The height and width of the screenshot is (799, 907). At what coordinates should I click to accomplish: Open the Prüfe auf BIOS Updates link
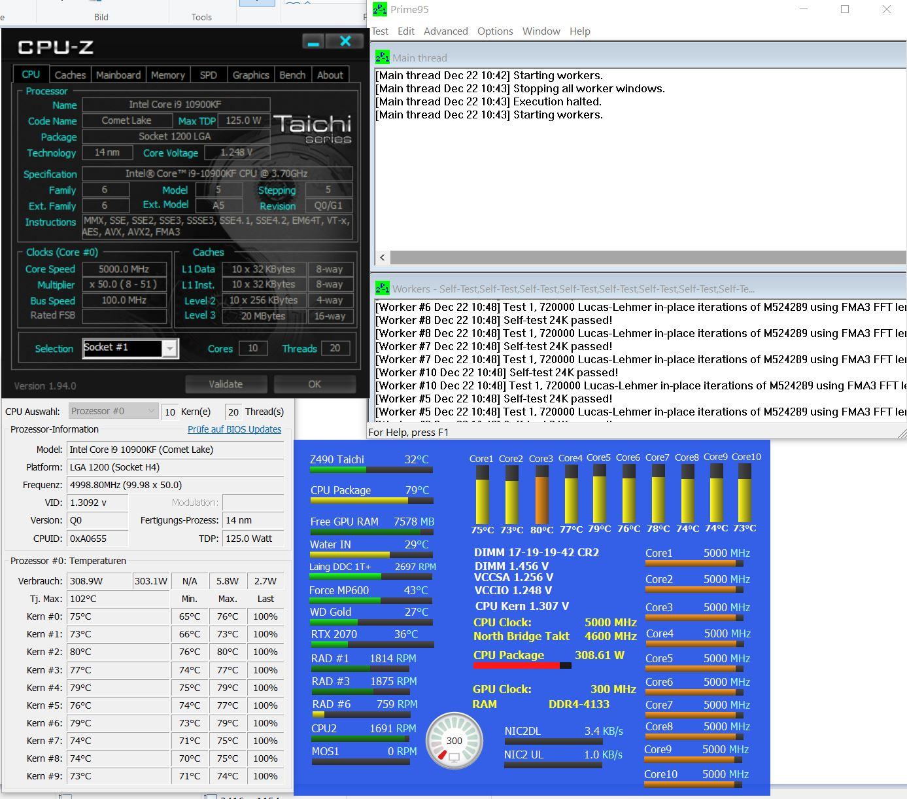(x=235, y=429)
